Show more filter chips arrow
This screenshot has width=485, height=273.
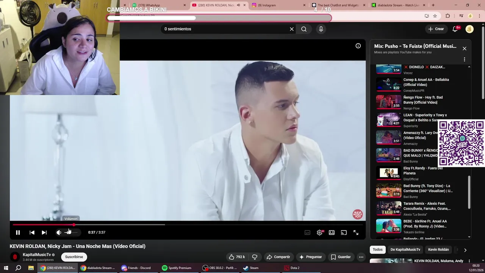coord(465,250)
